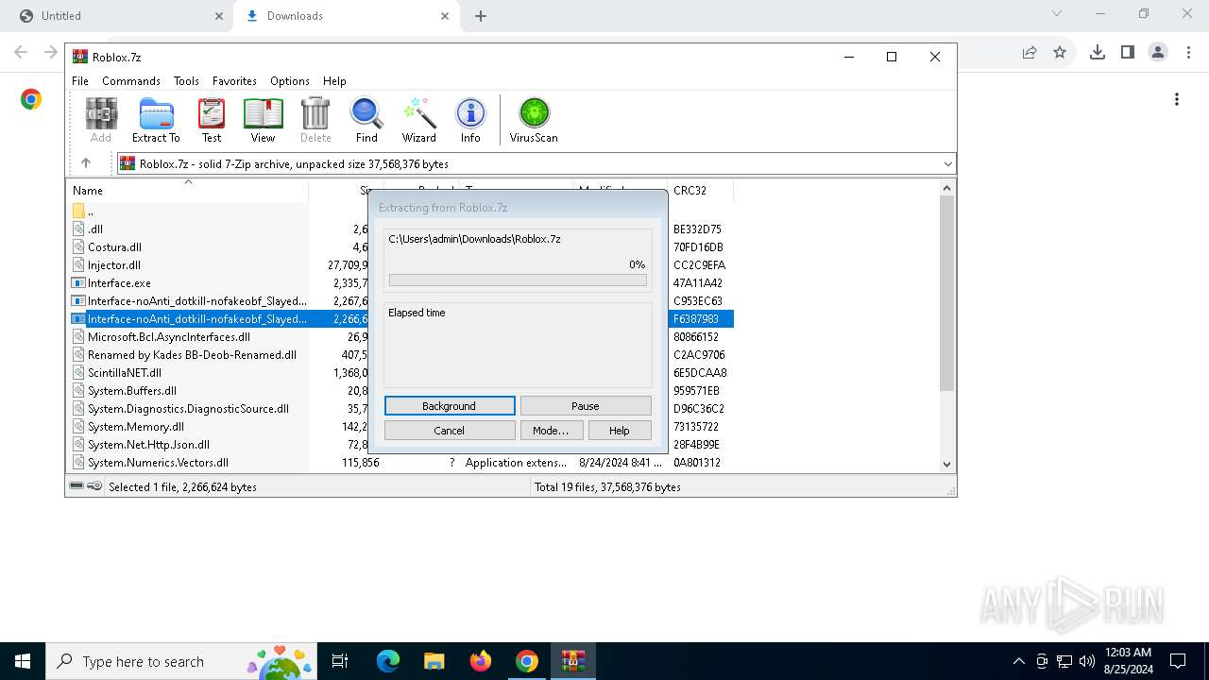Image resolution: width=1209 pixels, height=680 pixels.
Task: Click the Chrome downloads icon
Action: pyautogui.click(x=1098, y=52)
